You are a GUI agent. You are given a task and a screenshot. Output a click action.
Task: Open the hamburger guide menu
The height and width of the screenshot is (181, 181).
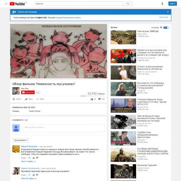[x=6, y=4]
